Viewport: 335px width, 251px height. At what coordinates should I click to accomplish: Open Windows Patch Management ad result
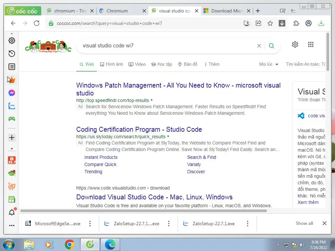pos(178,89)
